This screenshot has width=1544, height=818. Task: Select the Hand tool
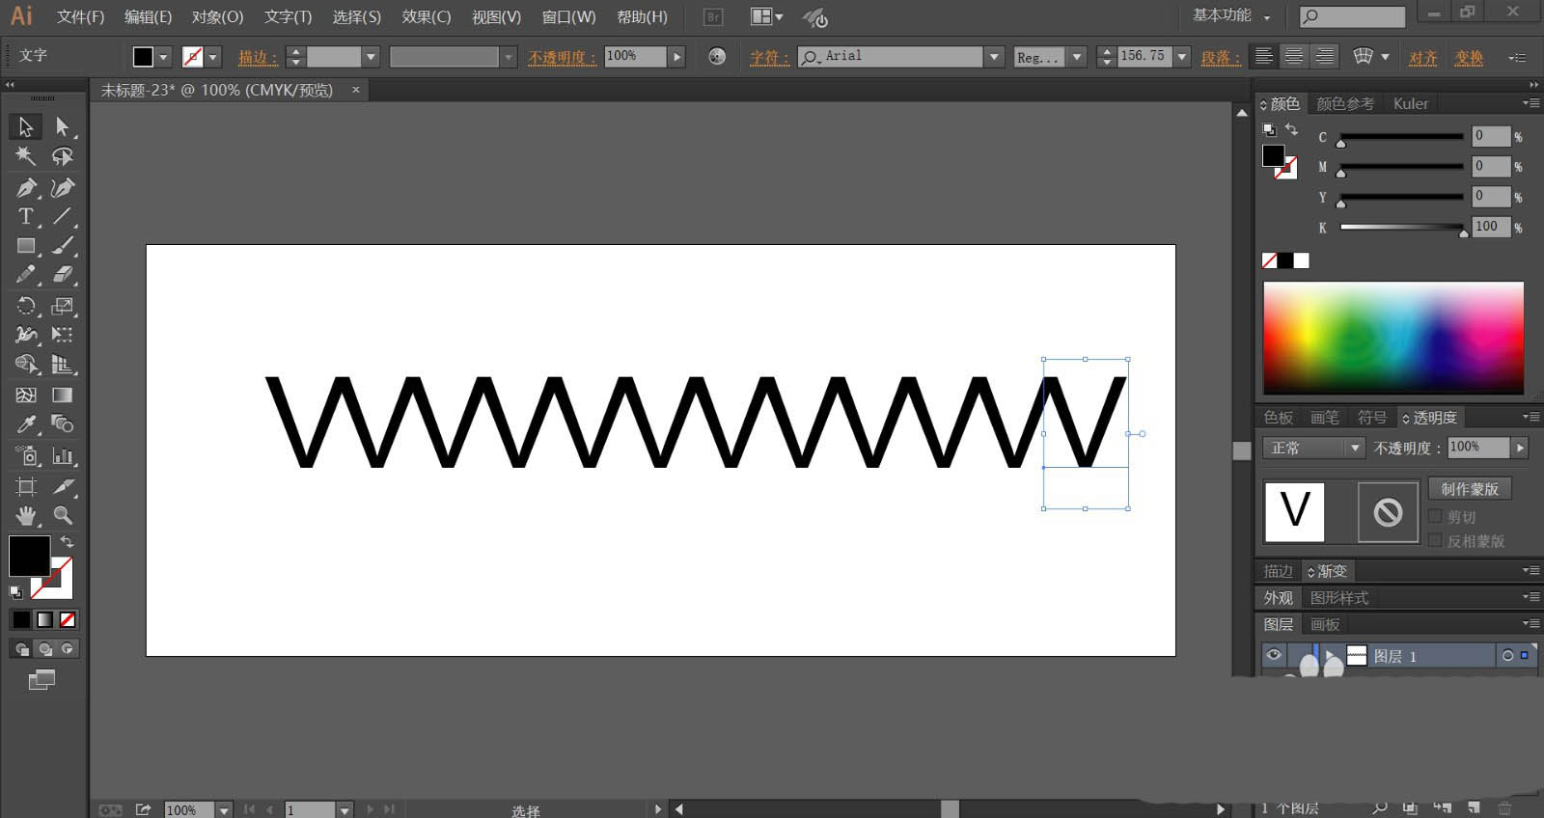click(26, 515)
